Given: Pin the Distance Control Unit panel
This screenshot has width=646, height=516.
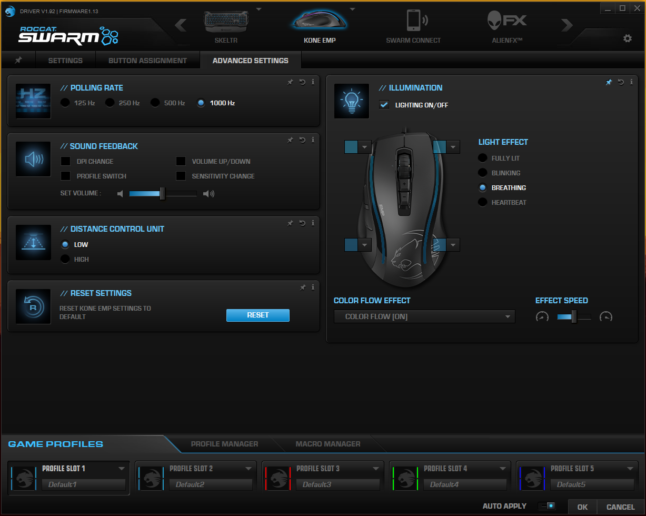Looking at the screenshot, I should pyautogui.click(x=290, y=223).
